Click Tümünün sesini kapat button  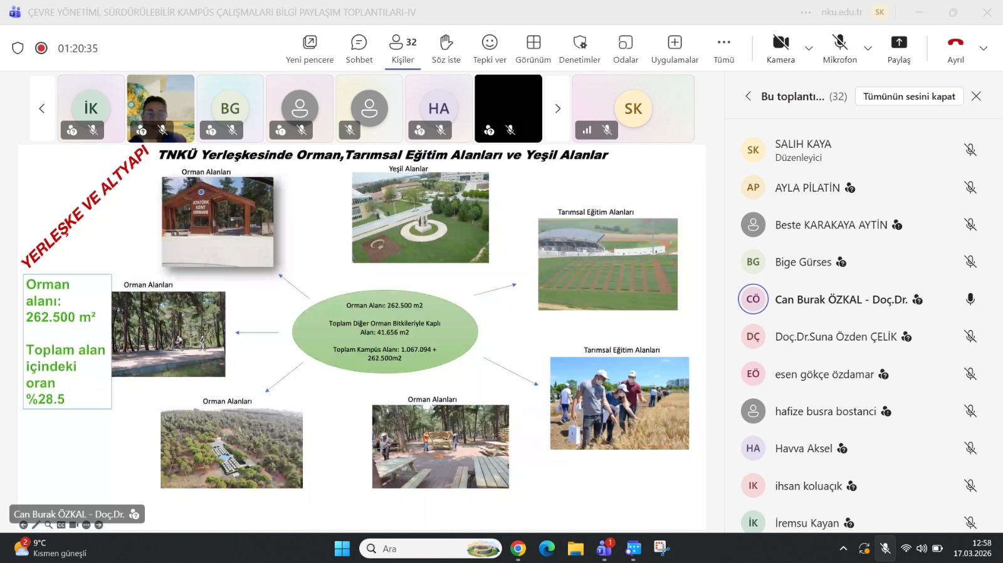point(908,96)
